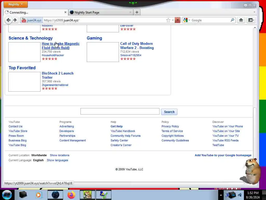Click the YouTube footer search field
This screenshot has height=200, width=266.
pyautogui.click(x=120, y=111)
